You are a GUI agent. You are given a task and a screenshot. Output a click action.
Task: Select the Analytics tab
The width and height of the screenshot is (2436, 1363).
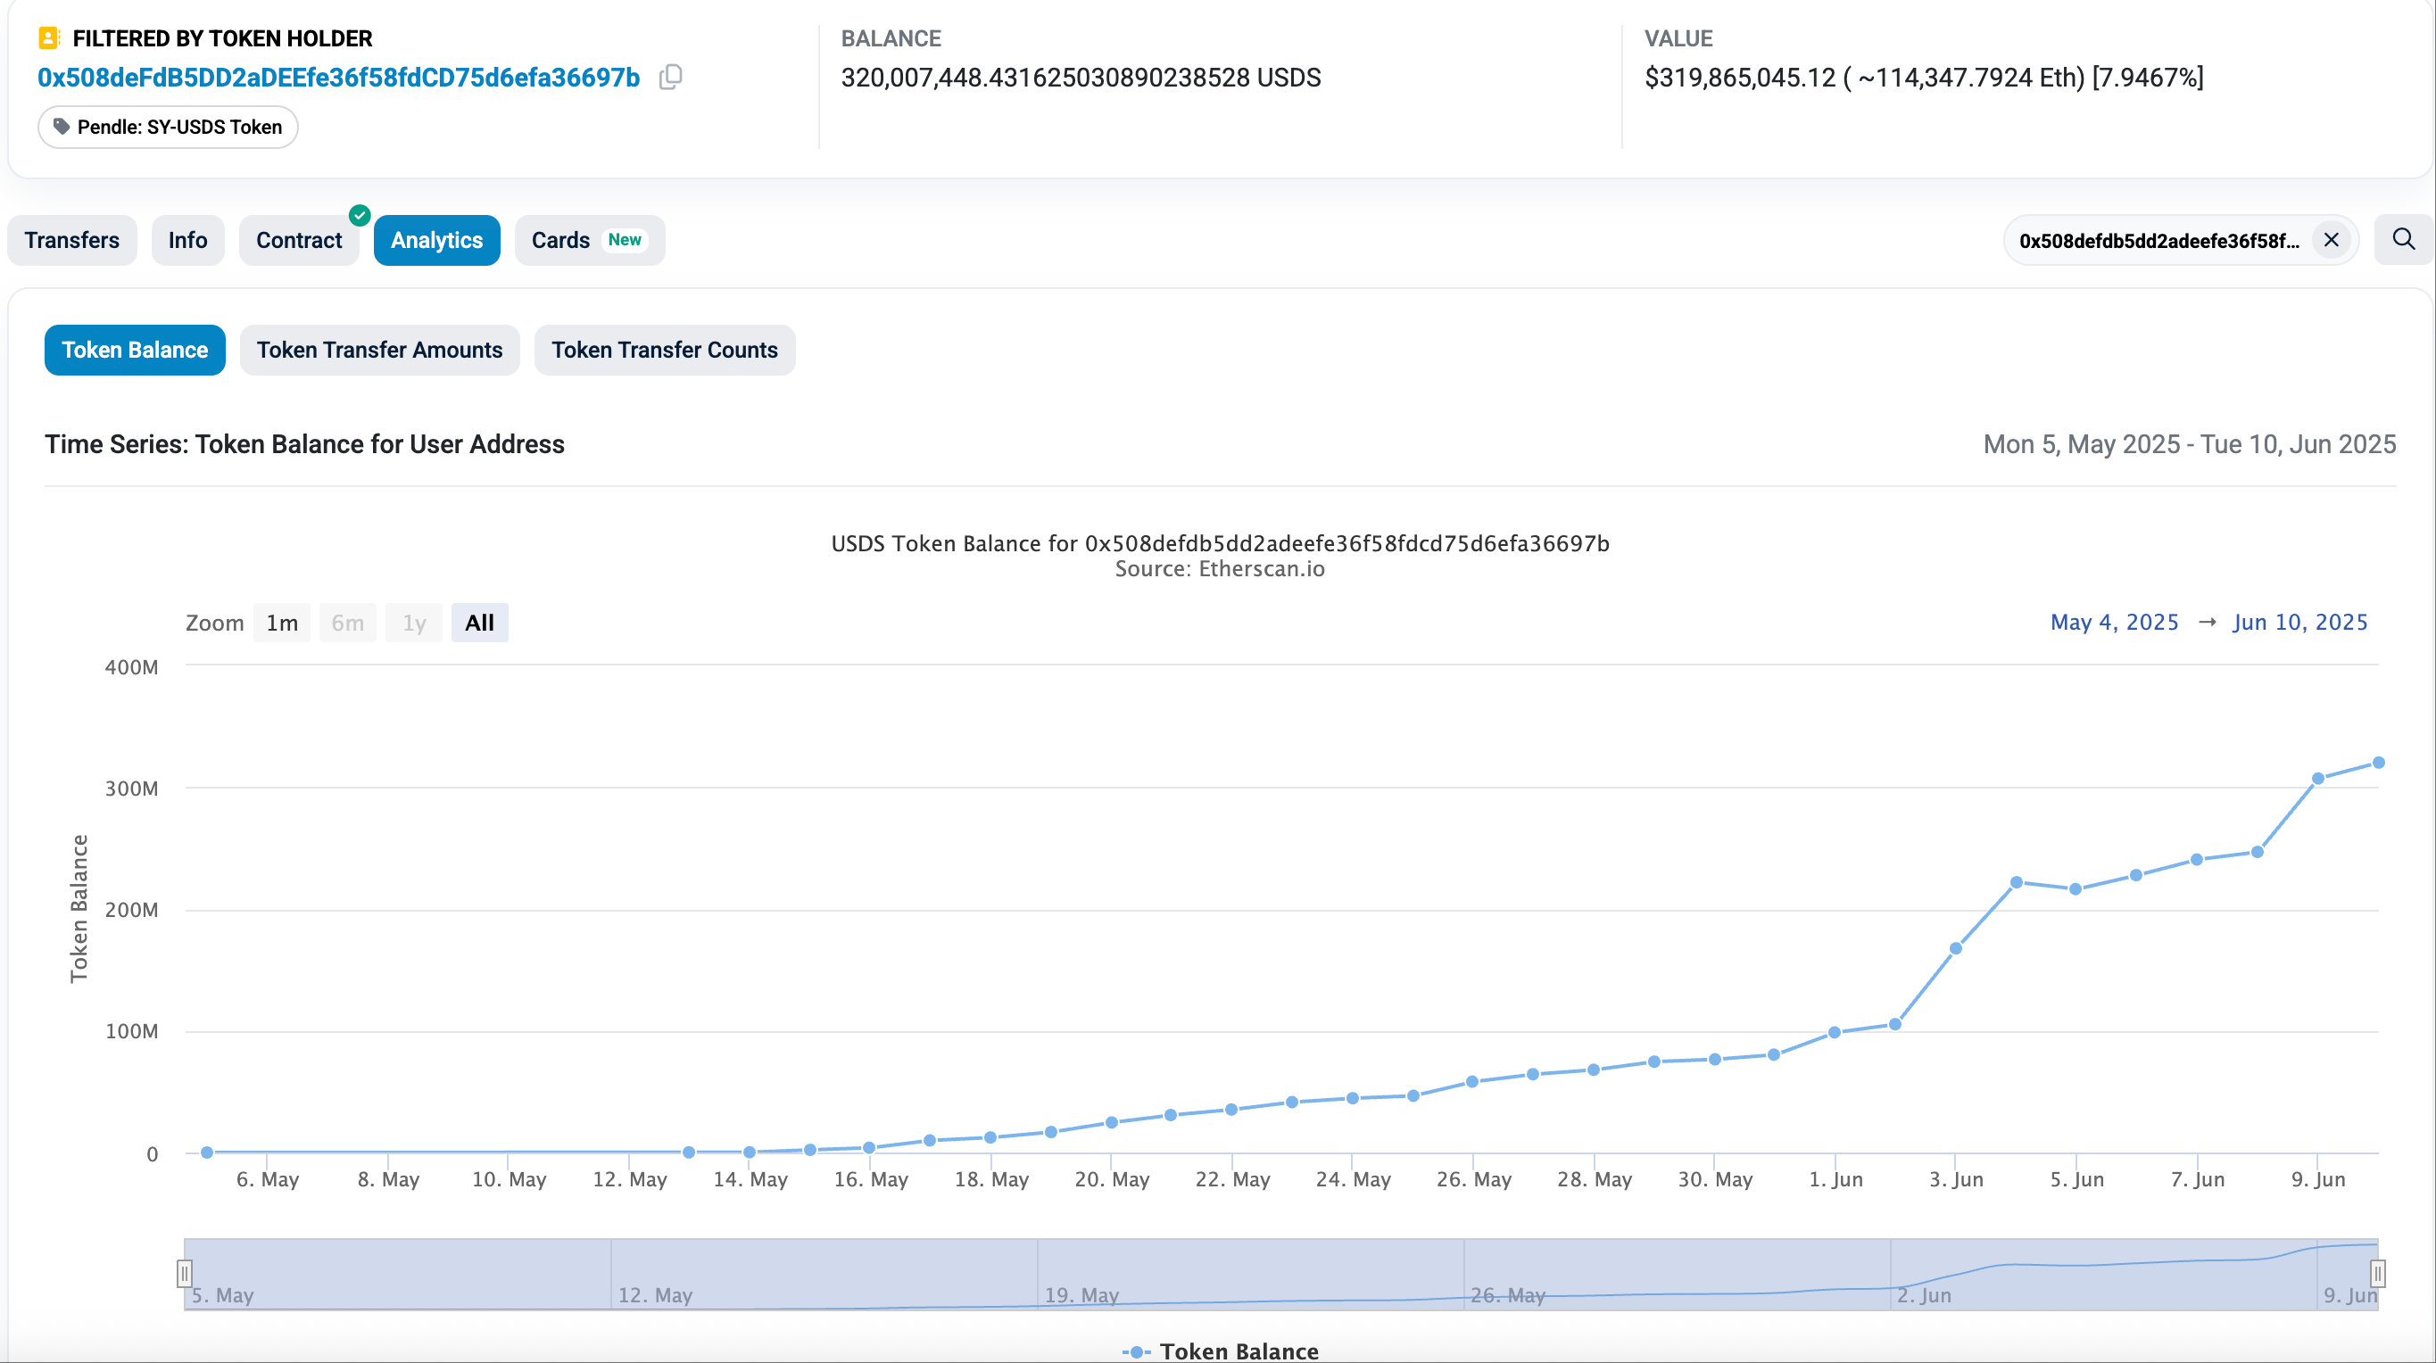[437, 240]
